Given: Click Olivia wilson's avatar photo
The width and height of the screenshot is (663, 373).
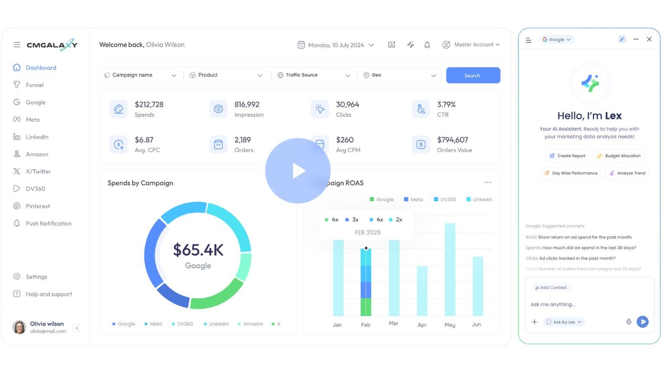Looking at the screenshot, I should point(19,327).
